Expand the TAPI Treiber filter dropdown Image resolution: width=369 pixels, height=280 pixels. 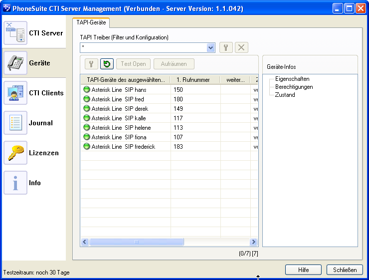pos(210,47)
